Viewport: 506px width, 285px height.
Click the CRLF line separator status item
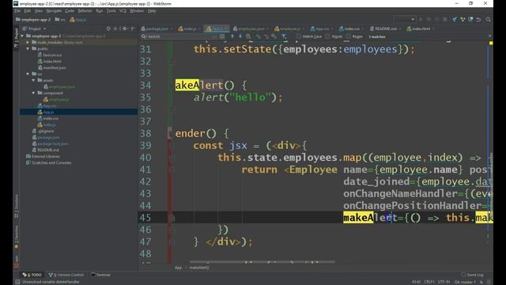429,282
